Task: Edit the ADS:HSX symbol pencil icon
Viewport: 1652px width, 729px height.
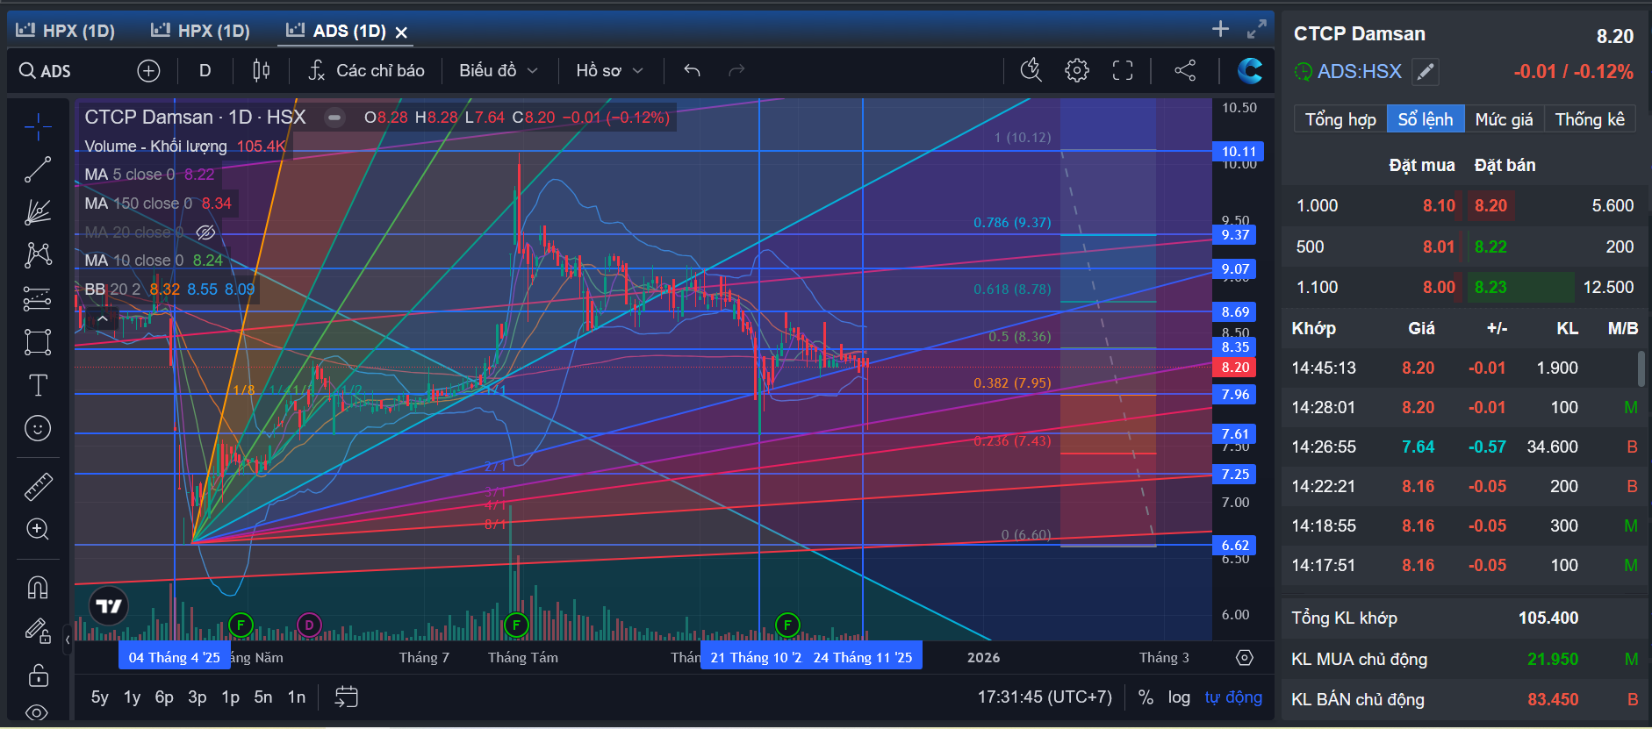Action: 1426,72
